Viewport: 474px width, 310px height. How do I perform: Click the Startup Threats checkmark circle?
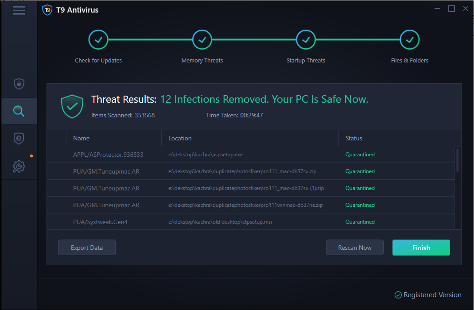[x=306, y=39]
